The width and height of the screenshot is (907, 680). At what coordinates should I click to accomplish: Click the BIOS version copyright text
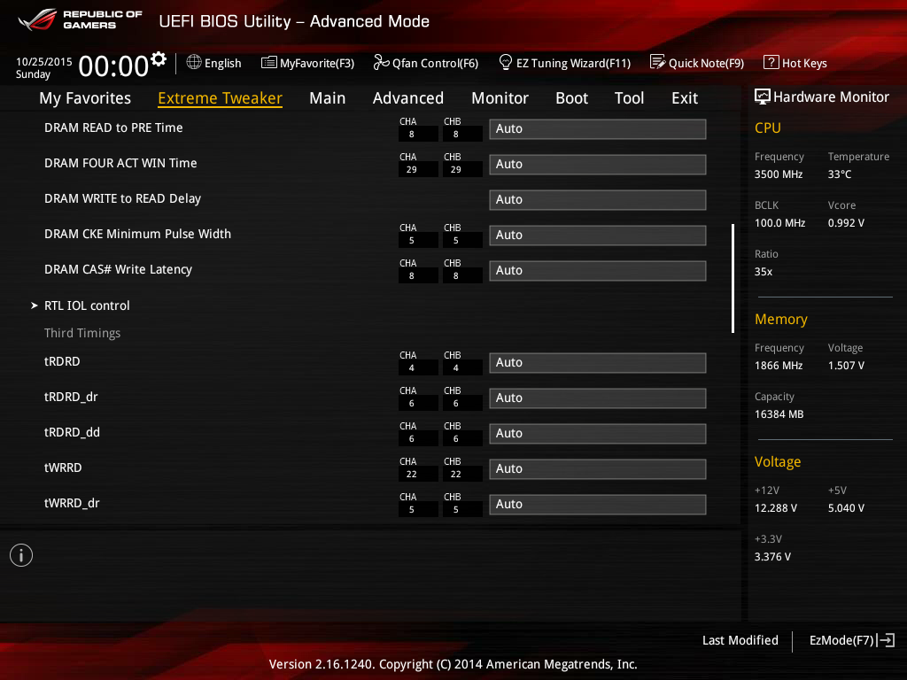click(453, 664)
